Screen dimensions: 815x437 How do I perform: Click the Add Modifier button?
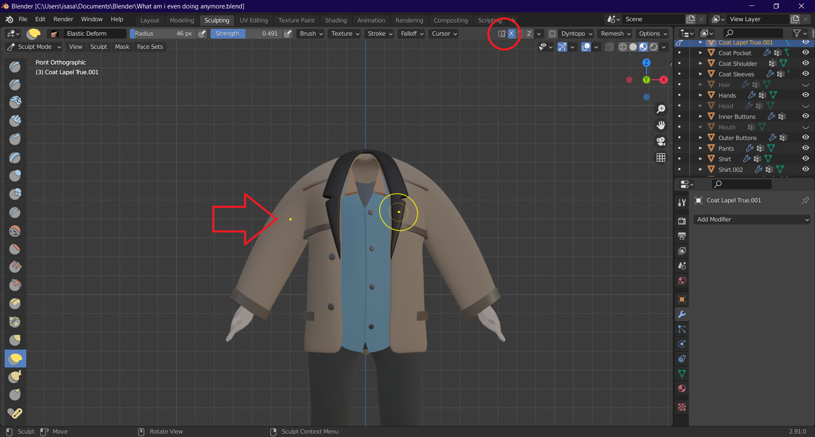pos(751,219)
